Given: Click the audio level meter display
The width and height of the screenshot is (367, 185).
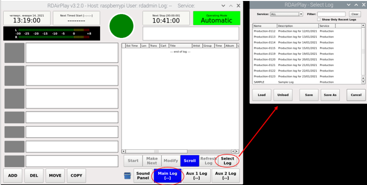Looking at the screenshot, I should (x=52, y=33).
